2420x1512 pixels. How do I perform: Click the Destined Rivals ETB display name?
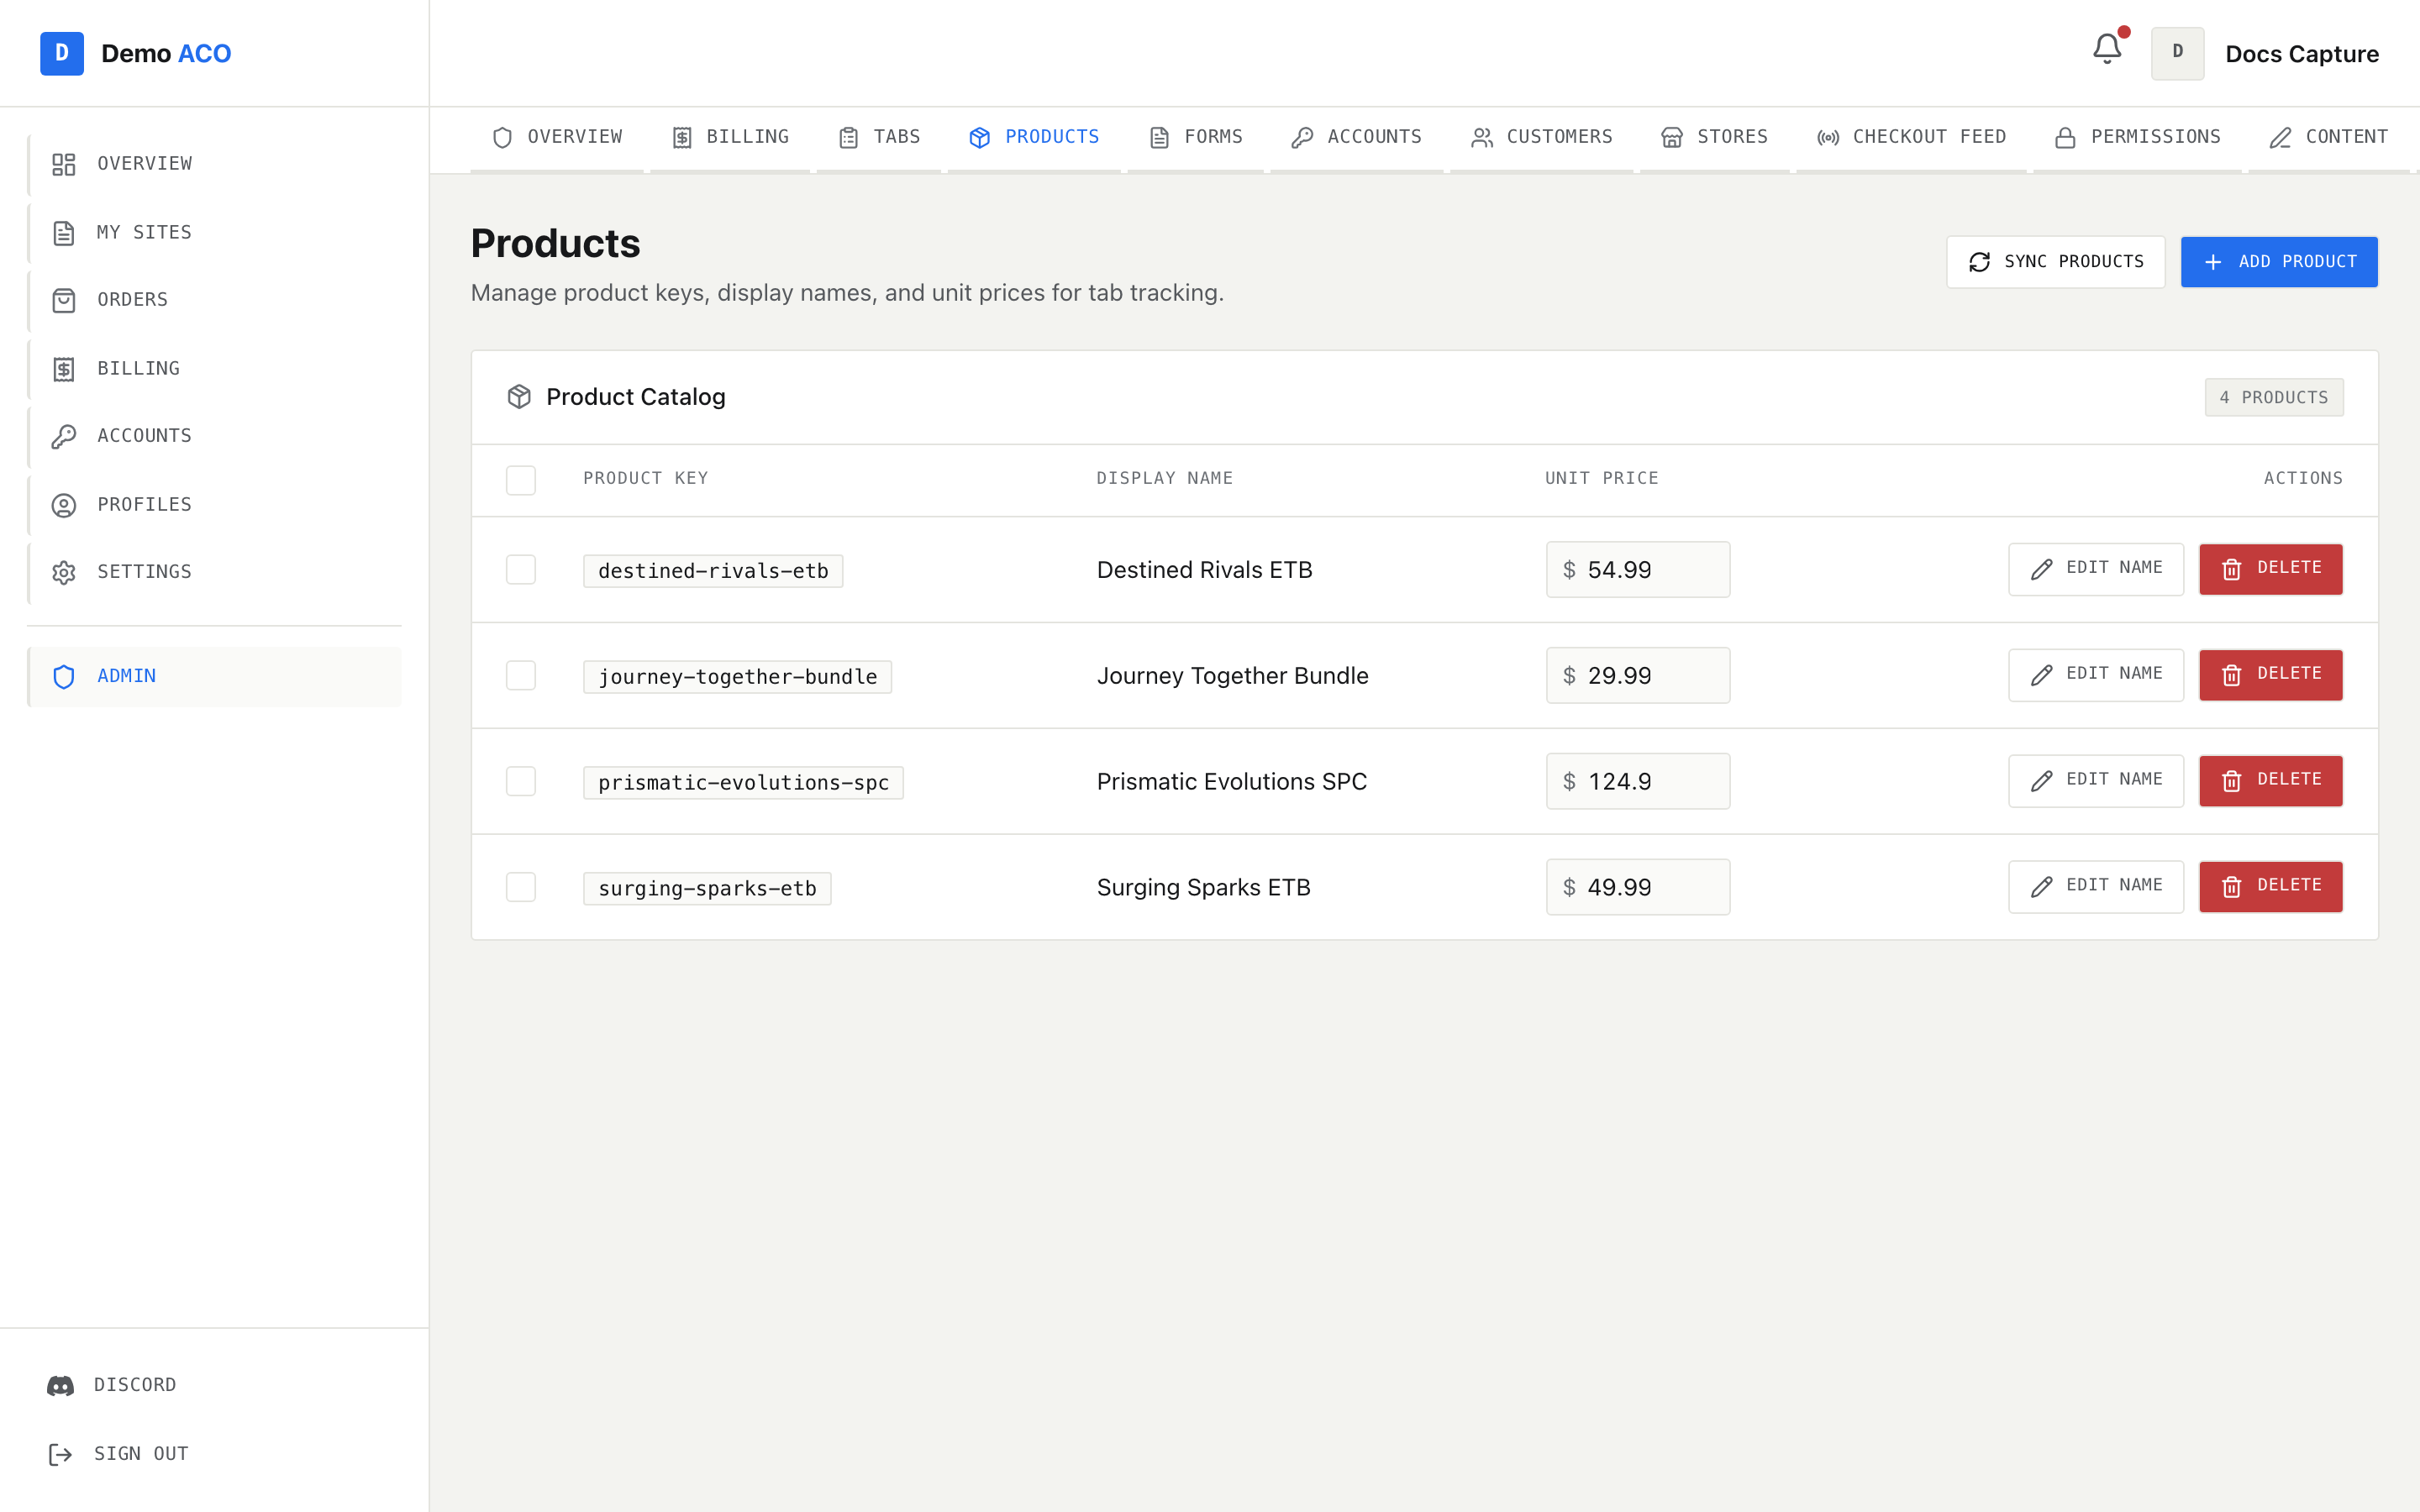point(1204,570)
